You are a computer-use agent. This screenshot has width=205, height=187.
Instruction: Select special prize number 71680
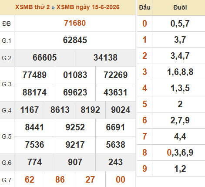point(75,23)
